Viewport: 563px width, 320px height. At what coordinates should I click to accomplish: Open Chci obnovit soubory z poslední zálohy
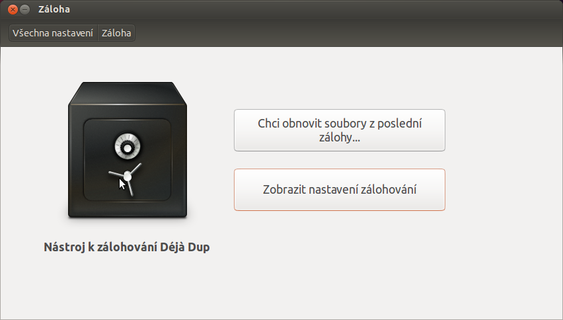[340, 130]
